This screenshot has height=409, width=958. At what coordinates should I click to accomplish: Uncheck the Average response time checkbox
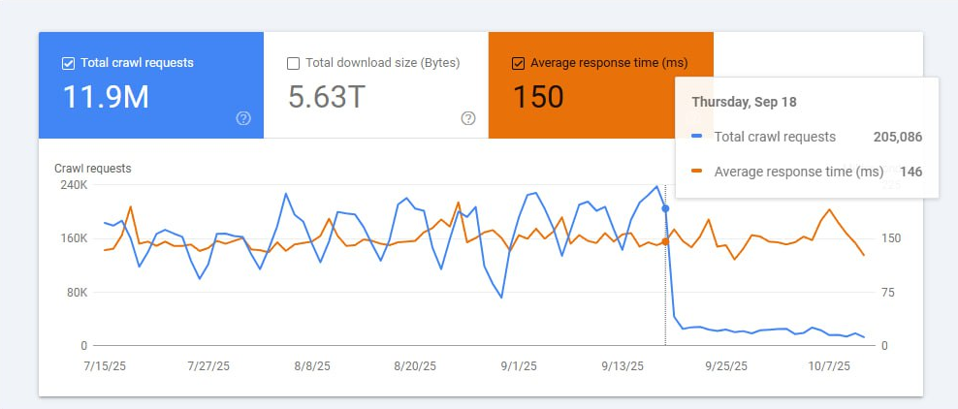point(518,63)
